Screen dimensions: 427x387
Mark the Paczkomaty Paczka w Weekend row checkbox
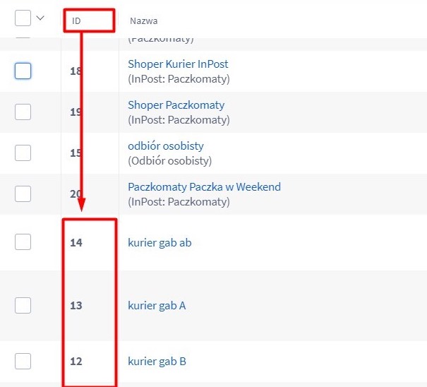pos(23,194)
